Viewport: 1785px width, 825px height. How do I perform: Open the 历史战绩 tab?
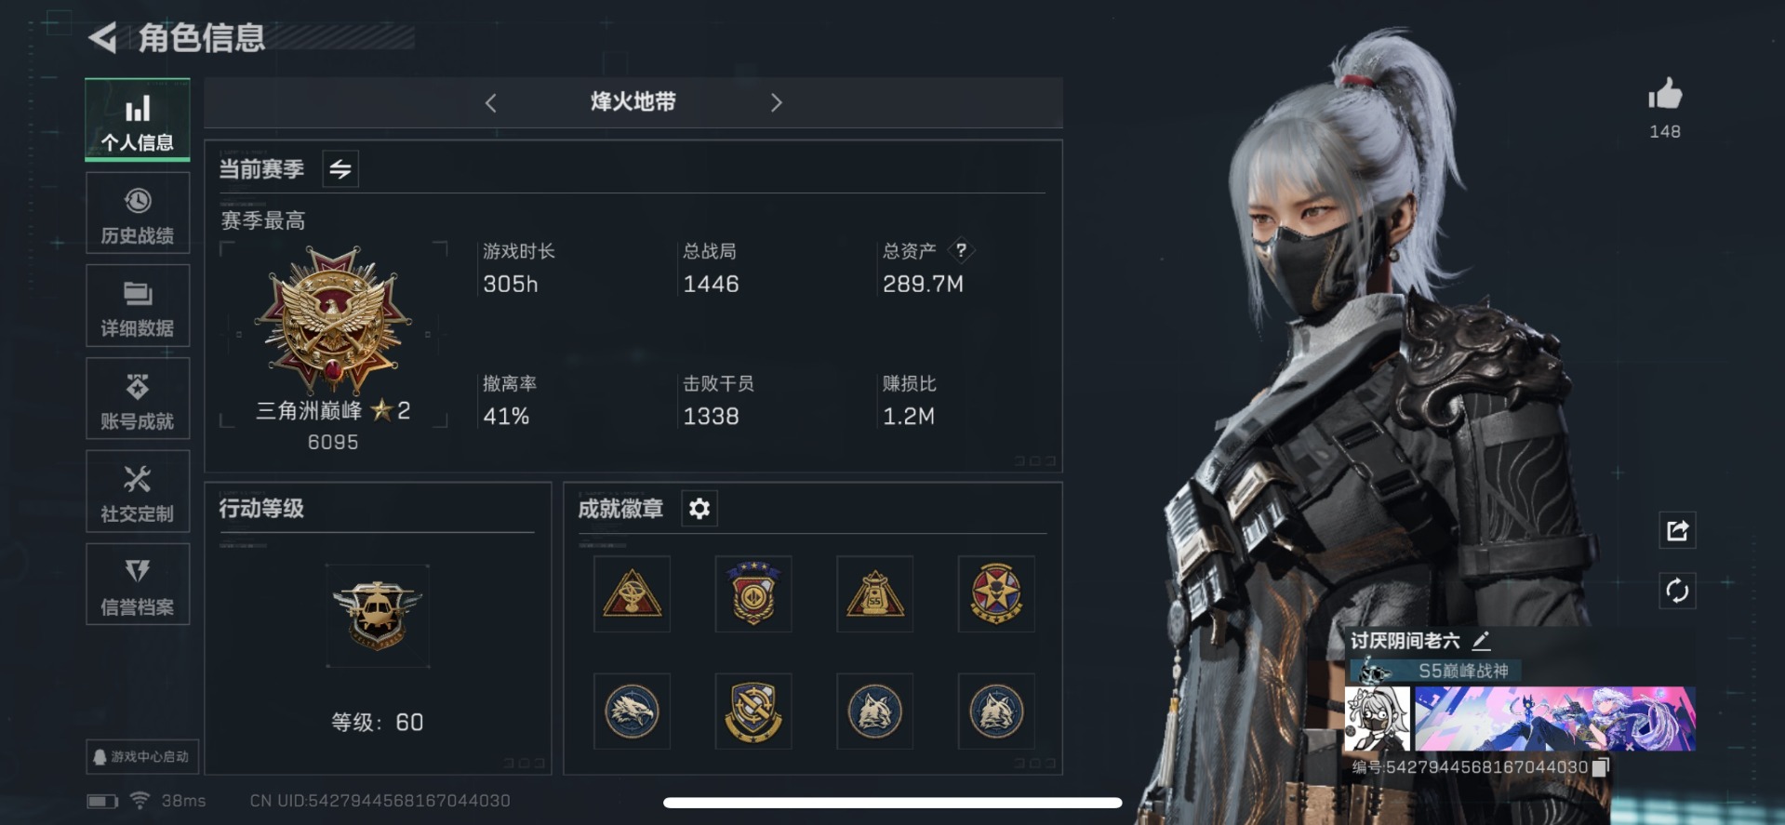coord(138,213)
